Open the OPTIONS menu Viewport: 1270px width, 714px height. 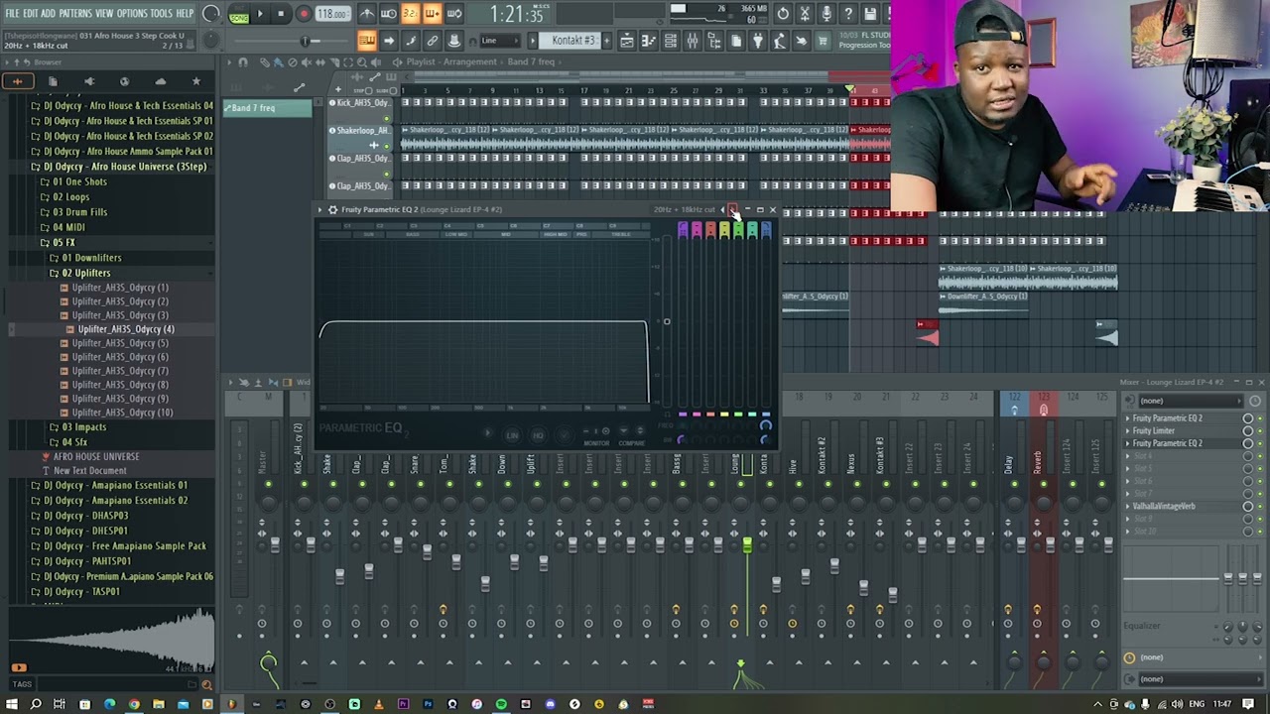(132, 13)
